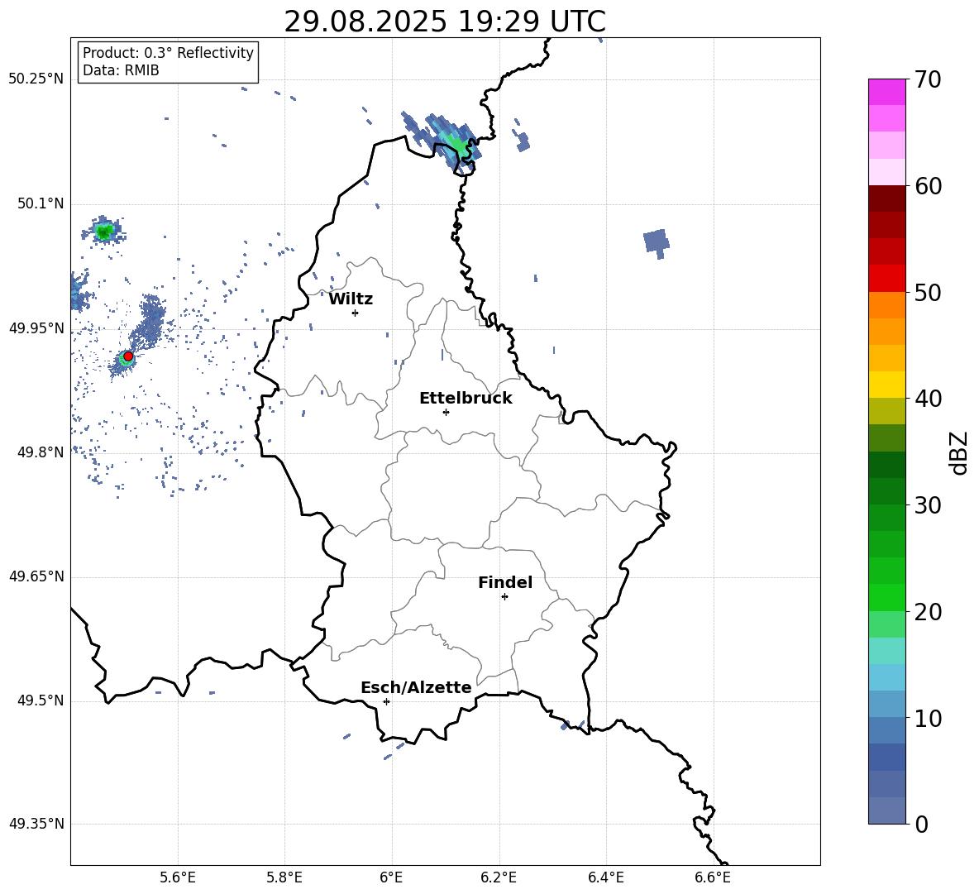Click the cross marker below Esch/Alzette

pos(386,701)
